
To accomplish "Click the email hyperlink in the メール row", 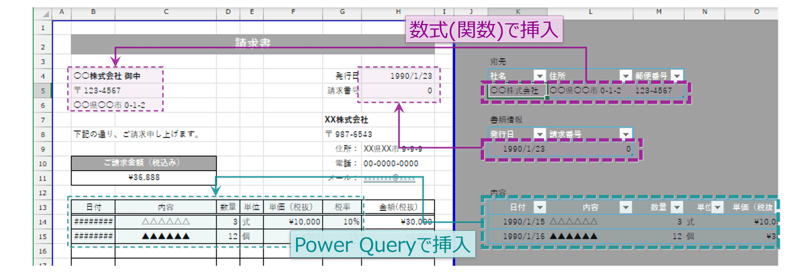I will point(389,178).
